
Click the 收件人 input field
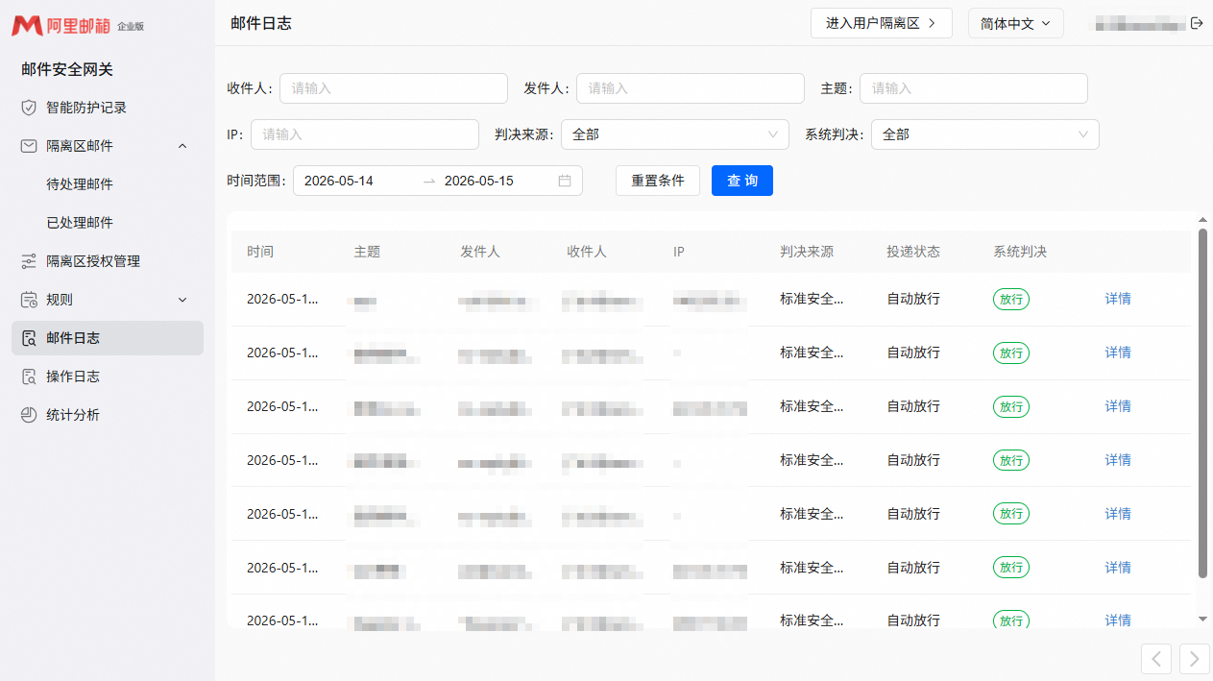394,88
